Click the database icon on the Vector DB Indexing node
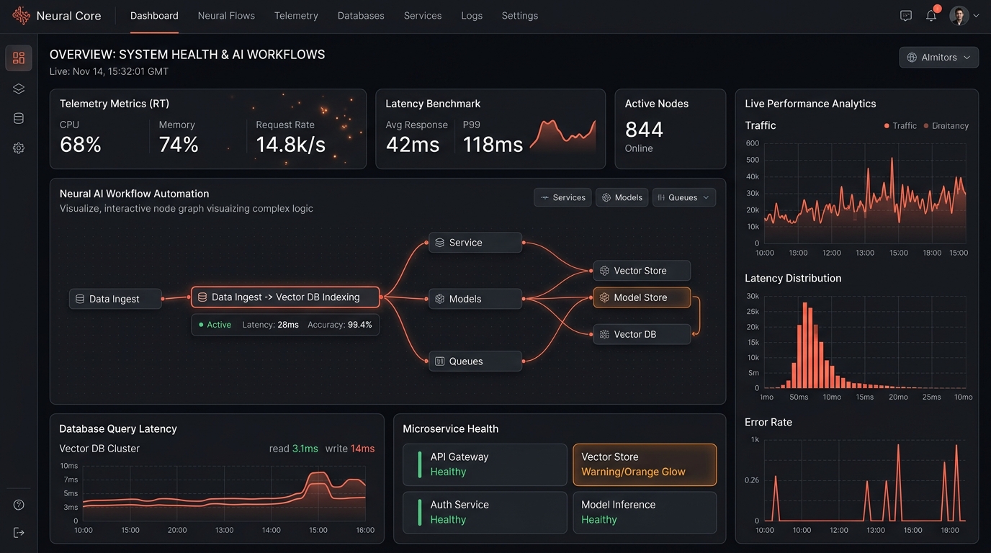The width and height of the screenshot is (991, 553). (202, 297)
